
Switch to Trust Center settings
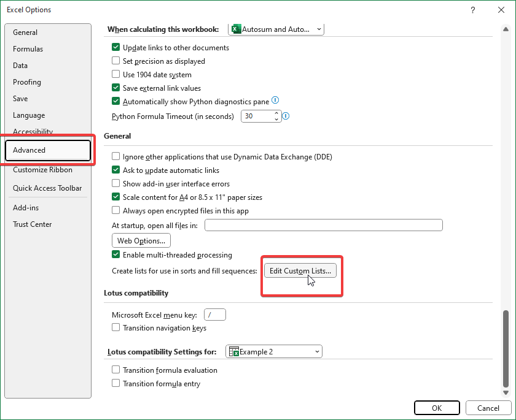coord(33,224)
